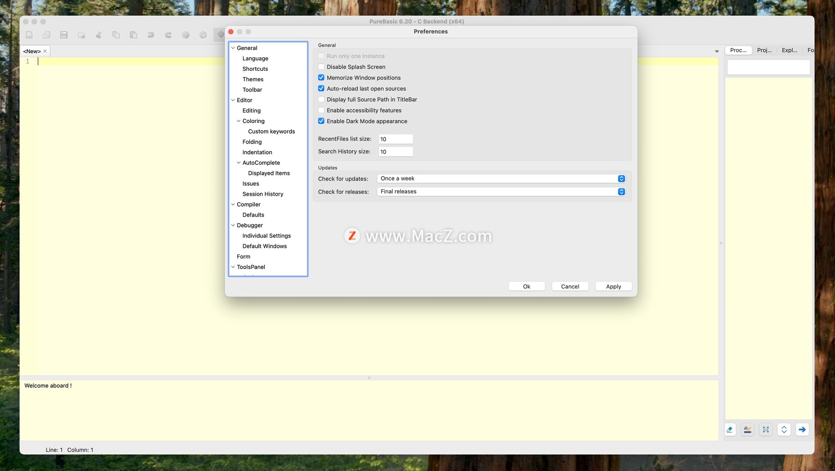The height and width of the screenshot is (471, 835).
Task: Click the Cut scissors toolbar icon
Action: (x=99, y=35)
